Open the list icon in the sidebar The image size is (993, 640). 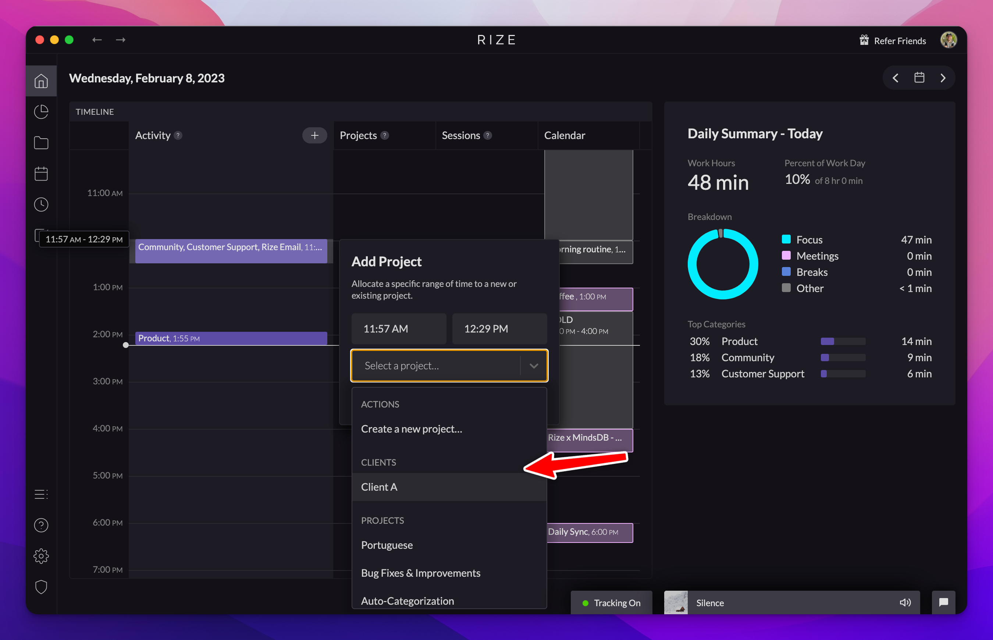point(41,494)
